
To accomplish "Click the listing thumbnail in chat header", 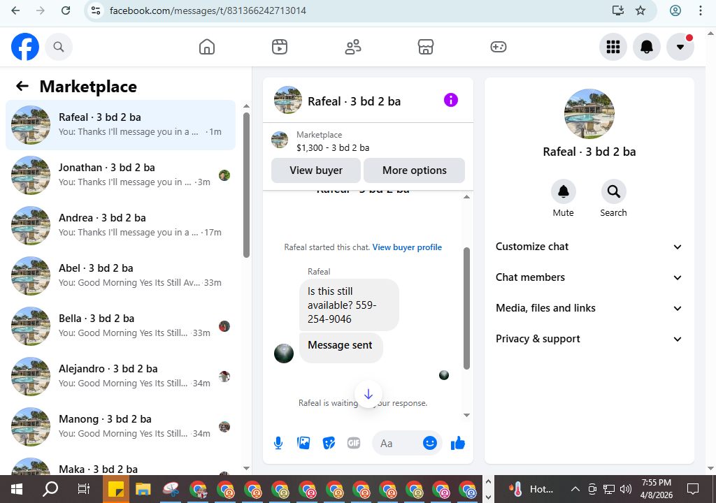I will click(287, 100).
